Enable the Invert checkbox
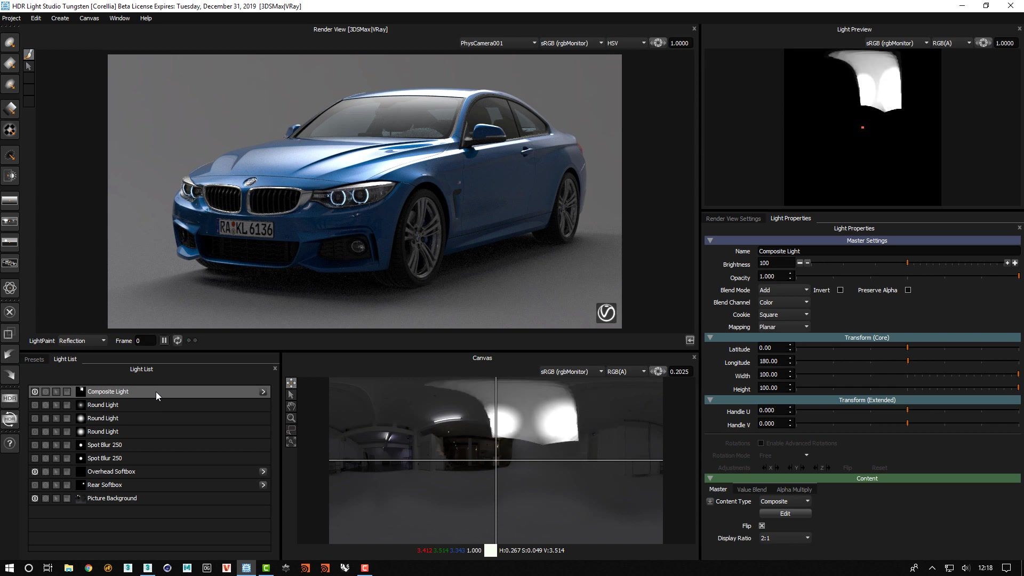 click(841, 290)
